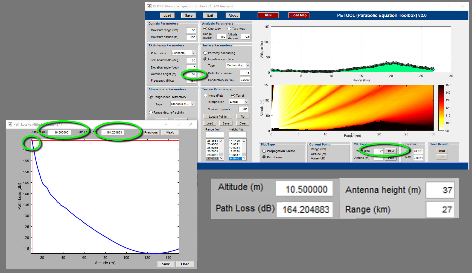Edit Number of points field
This screenshot has width=472, height=273.
pos(243,109)
